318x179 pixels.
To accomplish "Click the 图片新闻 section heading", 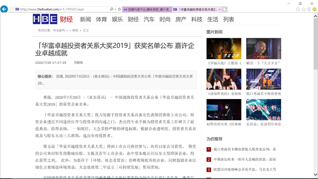I will (214, 32).
